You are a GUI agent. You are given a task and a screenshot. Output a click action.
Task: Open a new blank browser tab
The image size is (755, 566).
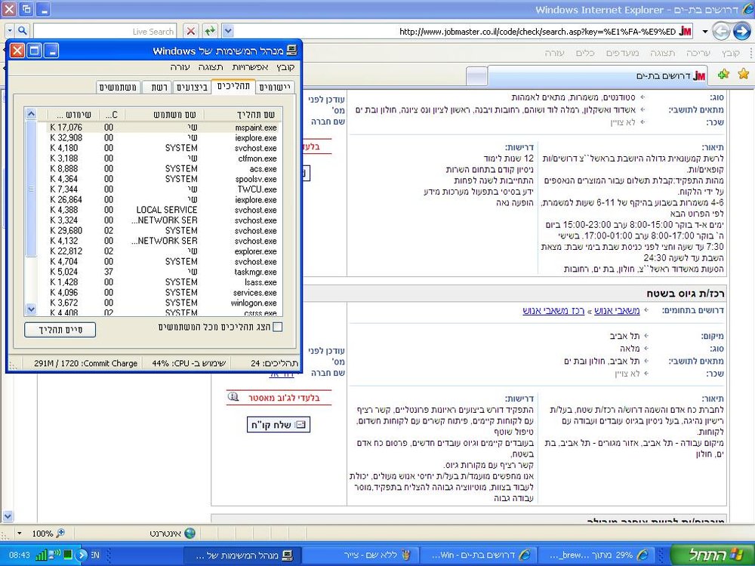pos(476,76)
